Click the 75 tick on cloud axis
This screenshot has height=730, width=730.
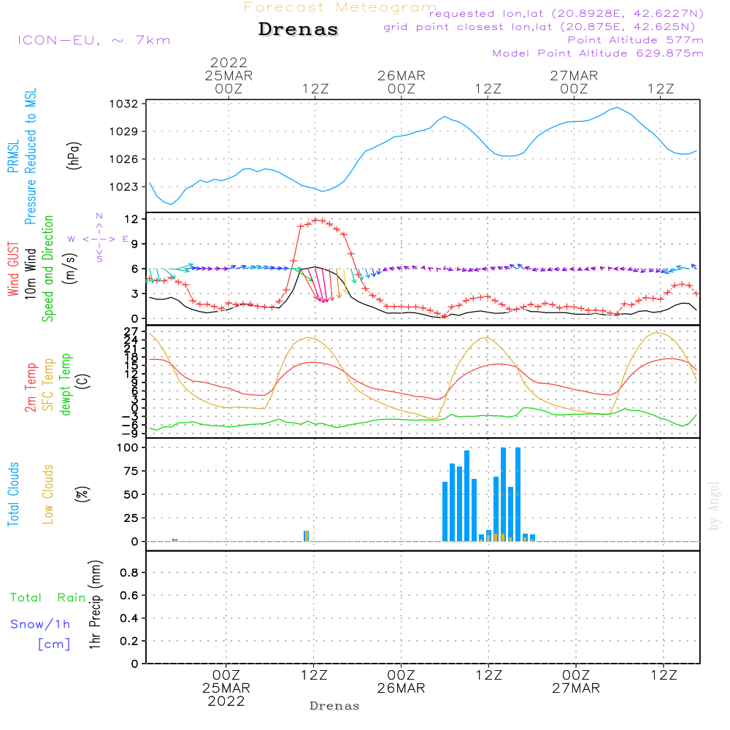coord(131,471)
